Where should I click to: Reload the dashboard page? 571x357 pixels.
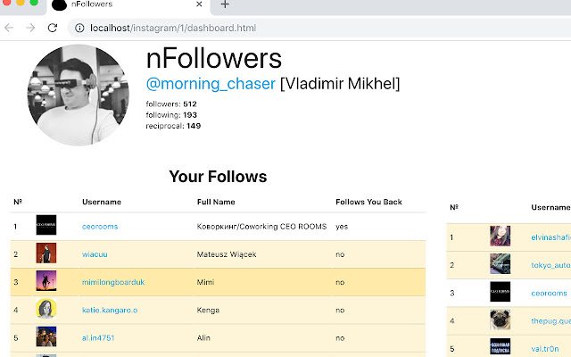52,28
